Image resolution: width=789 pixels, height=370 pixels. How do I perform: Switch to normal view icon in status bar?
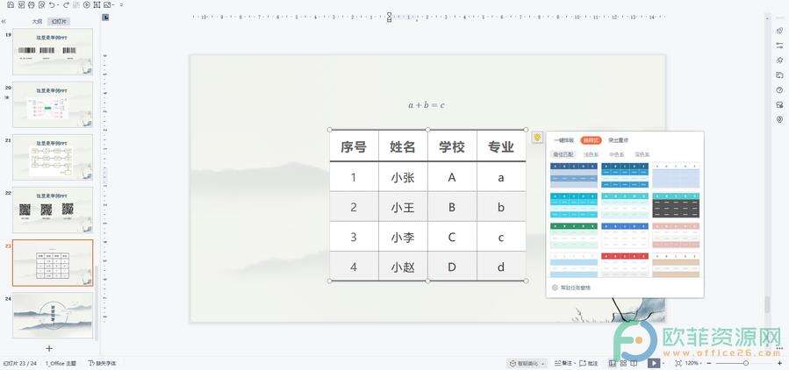(613, 364)
